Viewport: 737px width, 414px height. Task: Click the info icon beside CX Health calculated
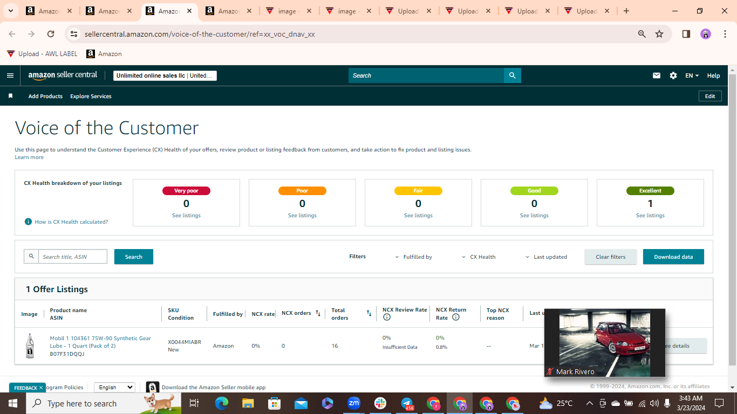point(28,222)
